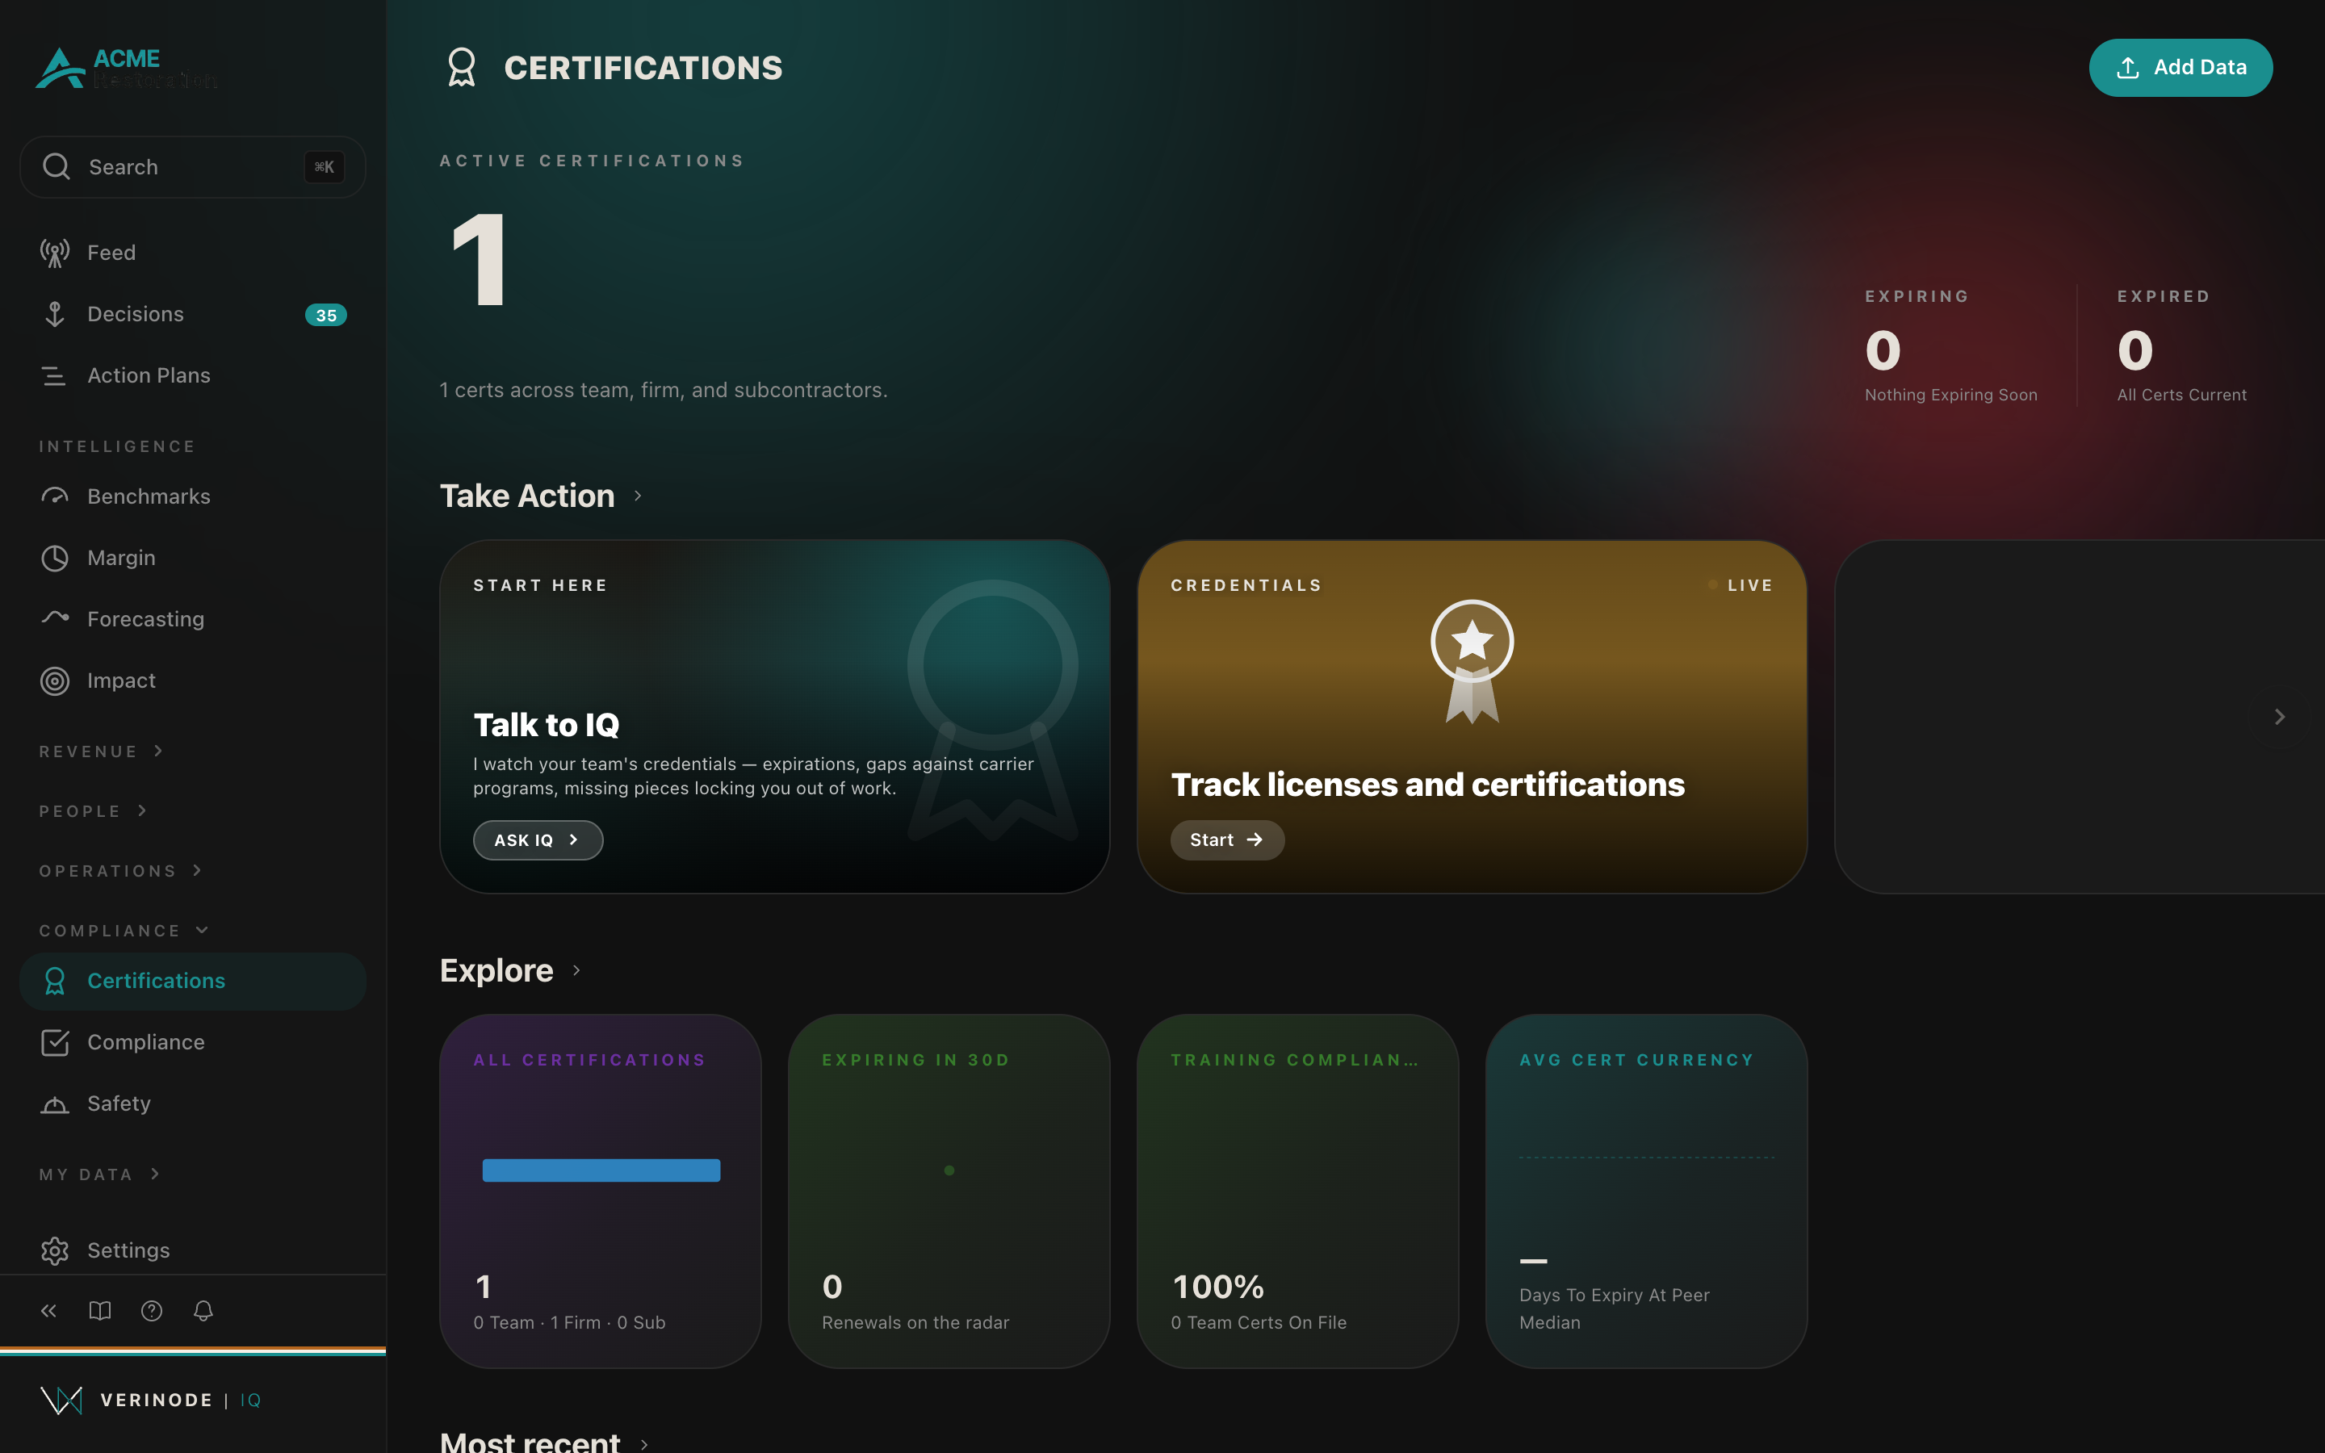Click the Benchmarks gauge icon

55,496
